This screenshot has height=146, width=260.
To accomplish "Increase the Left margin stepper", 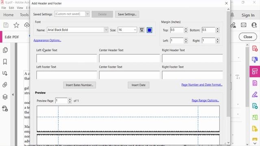I will point(186,39).
